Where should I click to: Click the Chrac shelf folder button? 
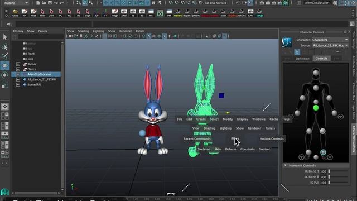(15, 13)
